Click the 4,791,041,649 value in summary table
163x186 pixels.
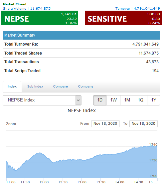point(145,44)
